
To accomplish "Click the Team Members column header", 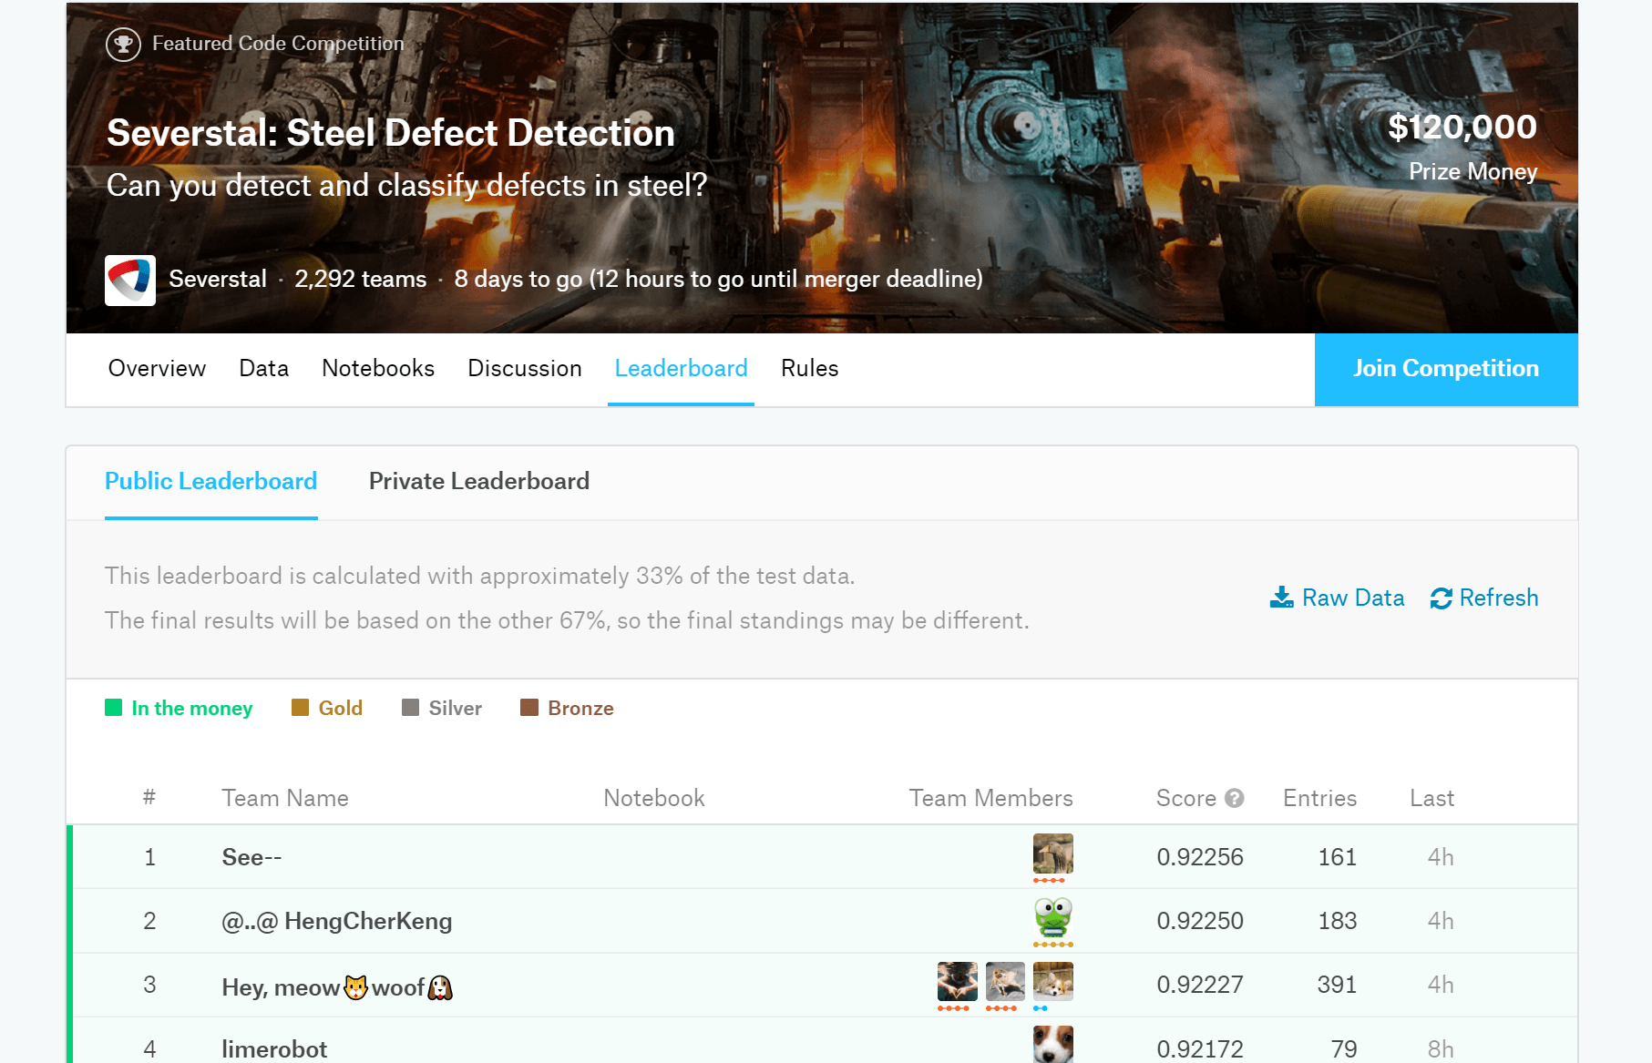I will click(991, 798).
